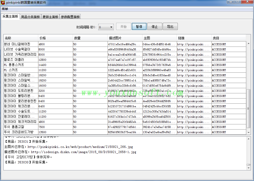
Task: Switch to the 采集主面板 tab
Action: (10, 17)
